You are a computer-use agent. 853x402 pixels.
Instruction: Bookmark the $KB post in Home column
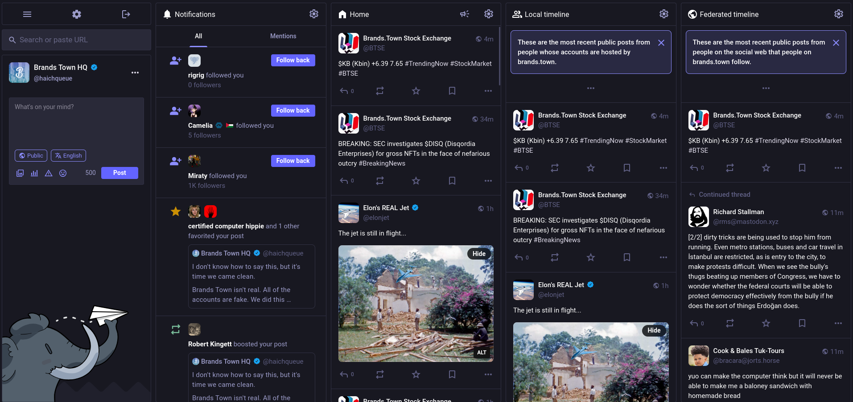click(452, 91)
